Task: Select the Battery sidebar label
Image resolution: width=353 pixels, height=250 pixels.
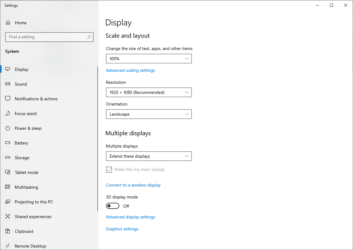Action: [21, 143]
